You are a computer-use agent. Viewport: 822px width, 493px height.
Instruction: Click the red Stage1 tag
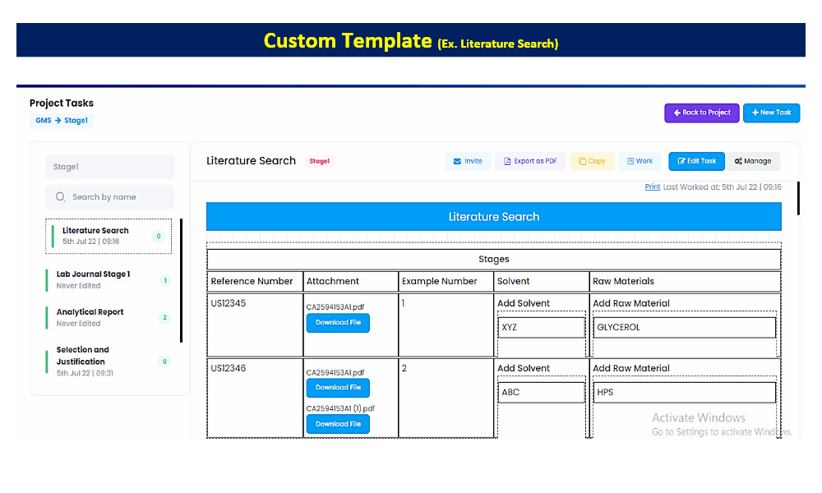(x=319, y=161)
